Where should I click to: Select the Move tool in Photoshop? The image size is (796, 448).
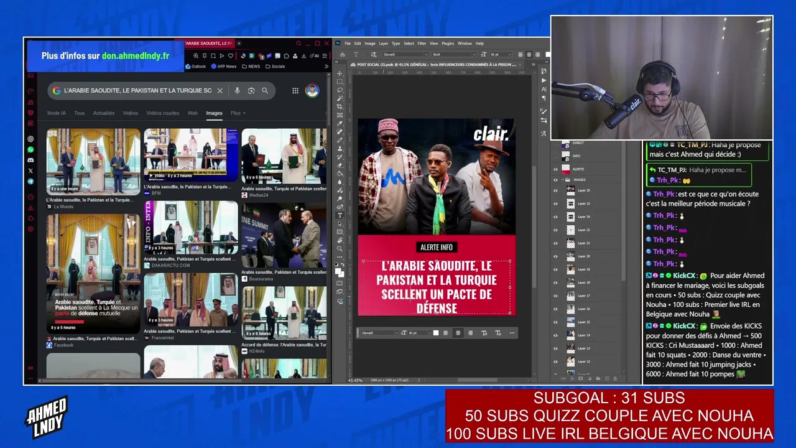click(x=340, y=73)
